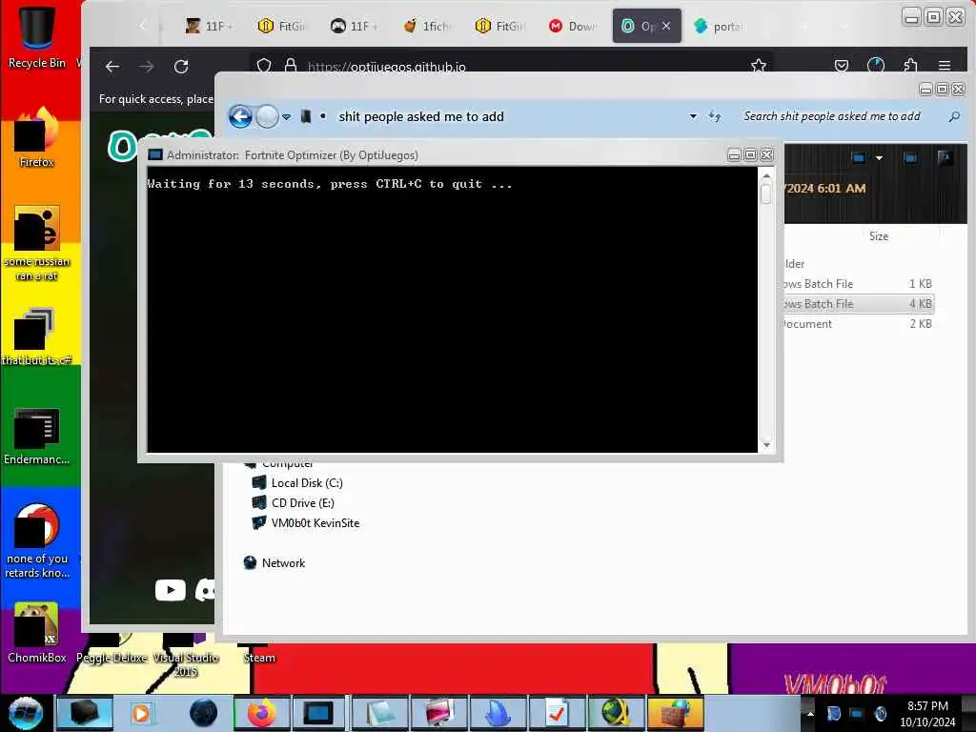Screen dimensions: 976x732
Task: Open Explorer recent locations dropdown arrow
Action: coord(286,116)
